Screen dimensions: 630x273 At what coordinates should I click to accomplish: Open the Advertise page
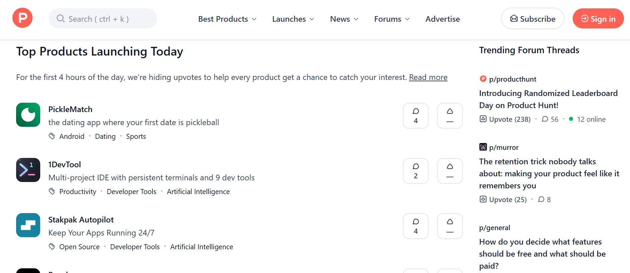442,19
